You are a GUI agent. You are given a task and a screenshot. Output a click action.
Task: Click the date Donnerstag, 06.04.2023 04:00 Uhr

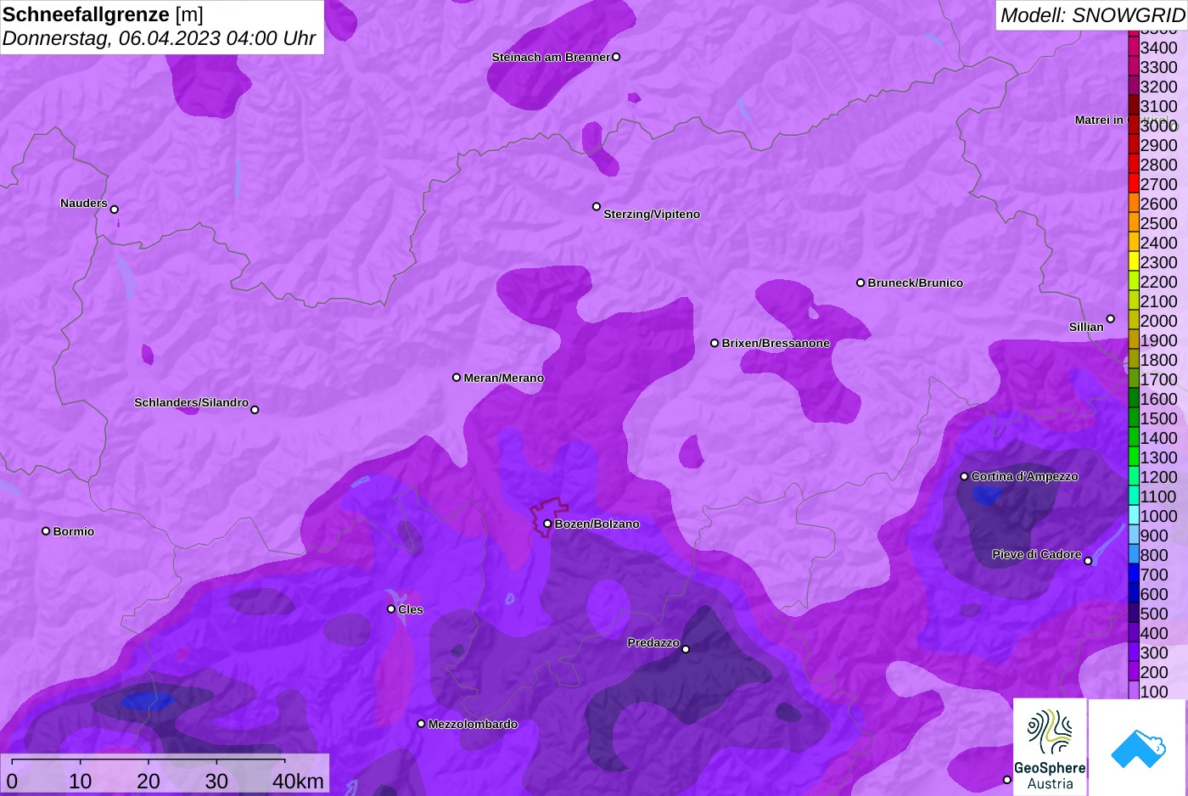(x=159, y=38)
